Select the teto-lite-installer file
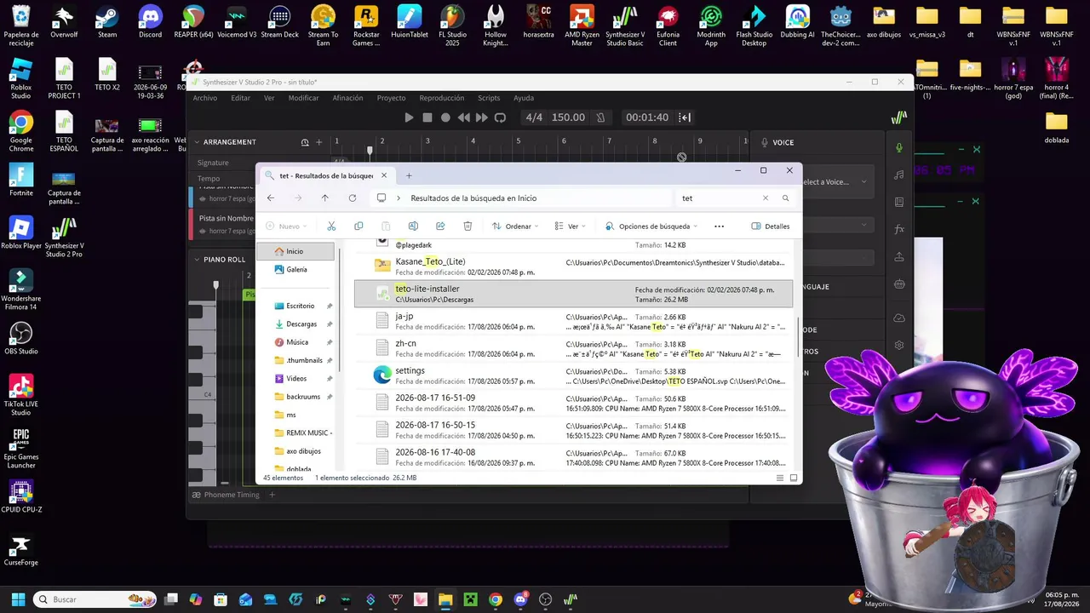The height and width of the screenshot is (613, 1090). pos(574,294)
